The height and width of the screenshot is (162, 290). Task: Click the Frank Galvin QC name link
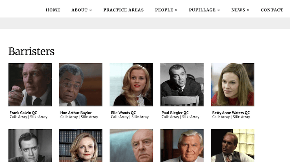pyautogui.click(x=23, y=113)
